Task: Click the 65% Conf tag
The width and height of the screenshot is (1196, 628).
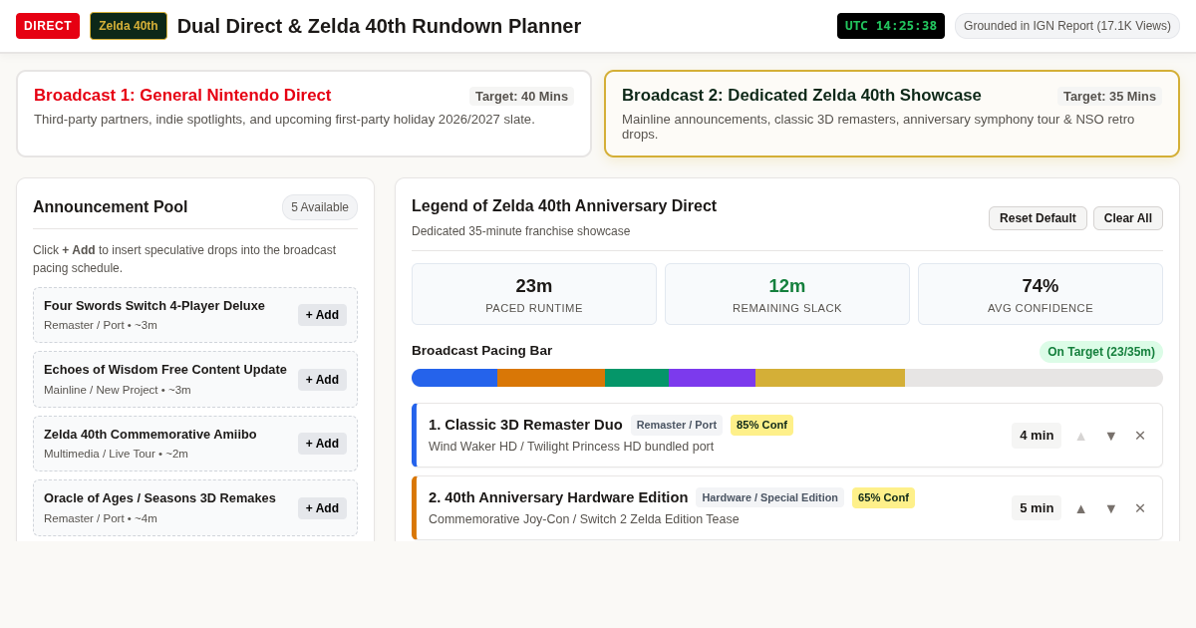Action: (883, 497)
